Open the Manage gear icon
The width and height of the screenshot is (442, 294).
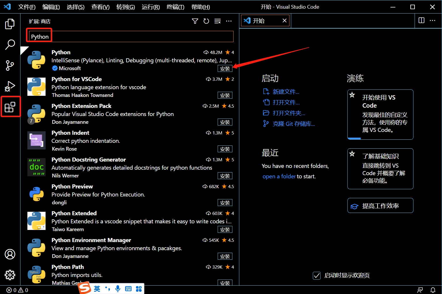[x=10, y=275]
